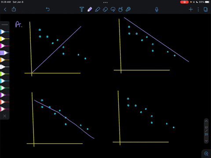Tap the handwritten letter A label
Image resolution: width=211 pixels, height=158 pixels.
(x=19, y=25)
